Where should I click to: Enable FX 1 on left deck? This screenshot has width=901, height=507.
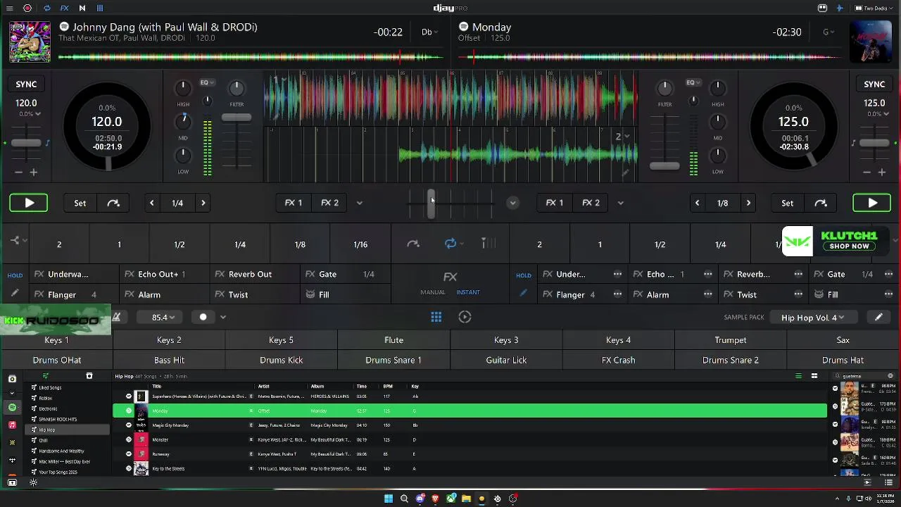294,203
